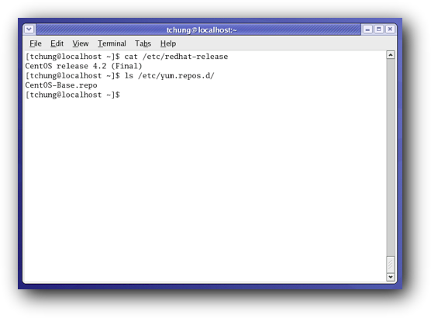Click the empty scrollbar trough above the thumb
The height and width of the screenshot is (318, 431).
(x=391, y=157)
